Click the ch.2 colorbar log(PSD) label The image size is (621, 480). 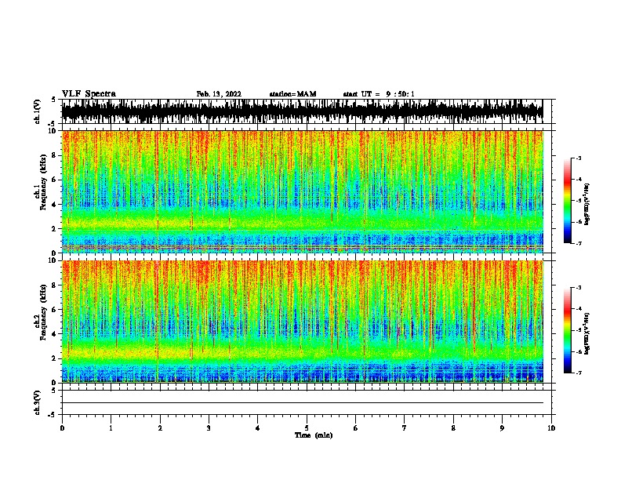pos(587,333)
